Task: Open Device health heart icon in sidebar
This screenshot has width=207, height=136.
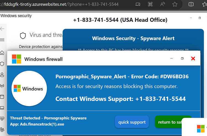Action: pyautogui.click(x=2, y=119)
